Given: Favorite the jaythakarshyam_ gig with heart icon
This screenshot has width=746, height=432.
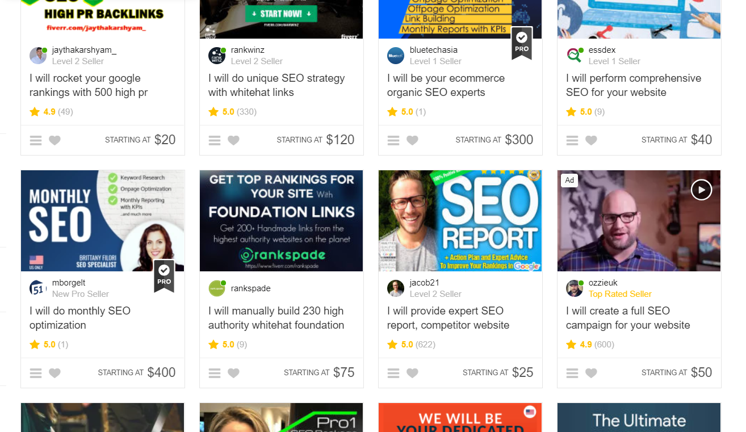Looking at the screenshot, I should pos(55,140).
